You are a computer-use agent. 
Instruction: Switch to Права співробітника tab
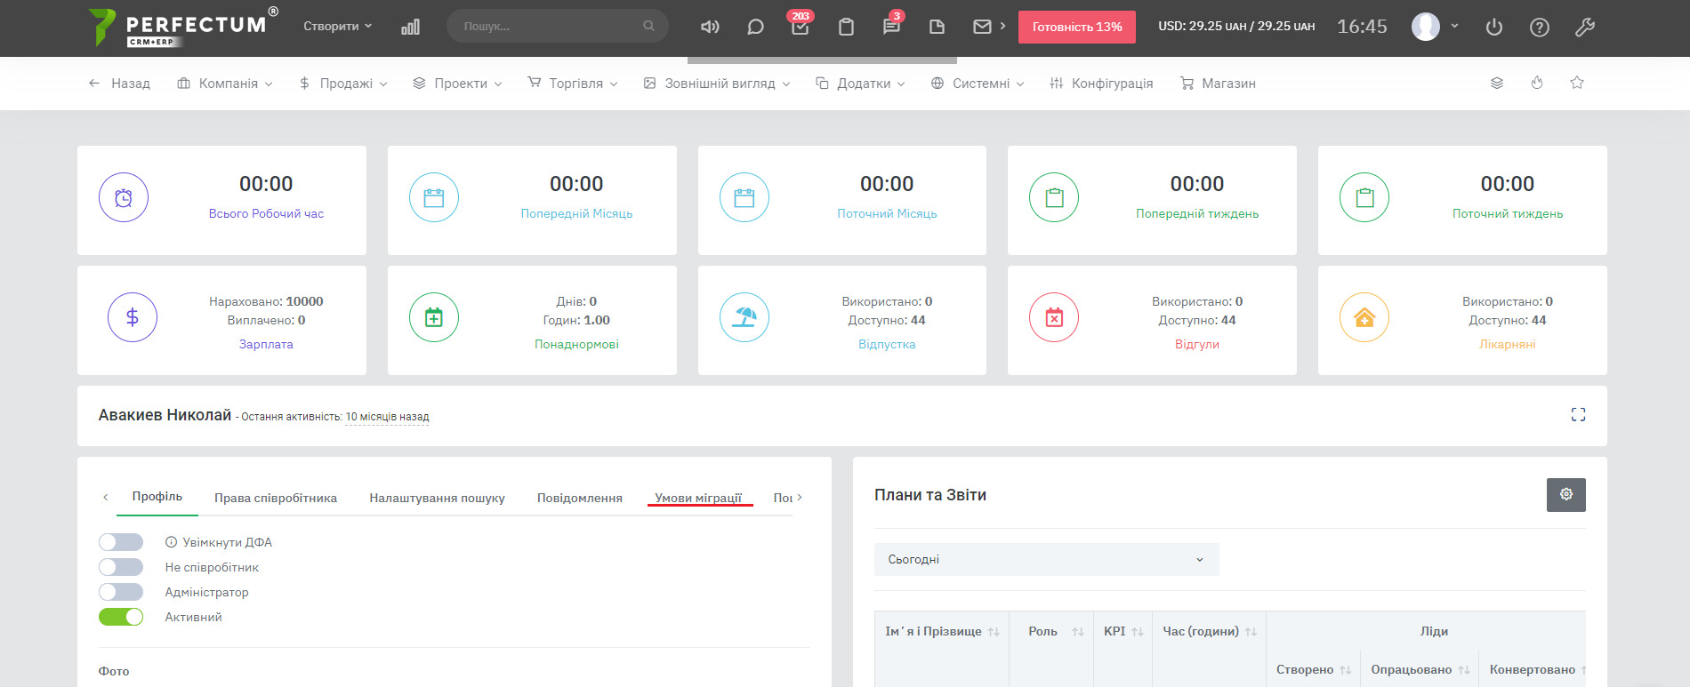[276, 498]
